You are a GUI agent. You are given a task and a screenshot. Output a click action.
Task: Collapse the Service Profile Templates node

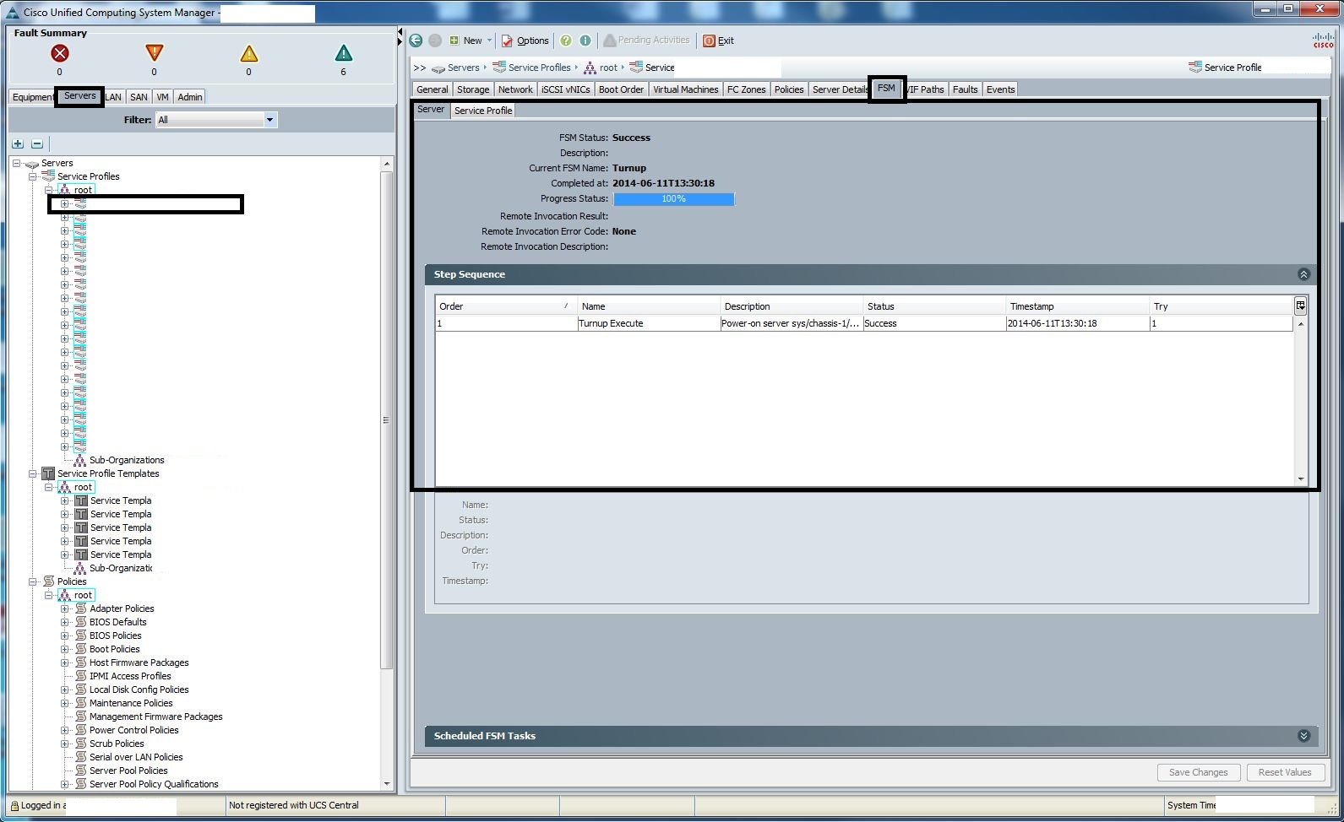(33, 473)
